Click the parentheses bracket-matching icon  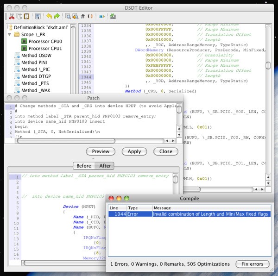[x=90, y=16]
